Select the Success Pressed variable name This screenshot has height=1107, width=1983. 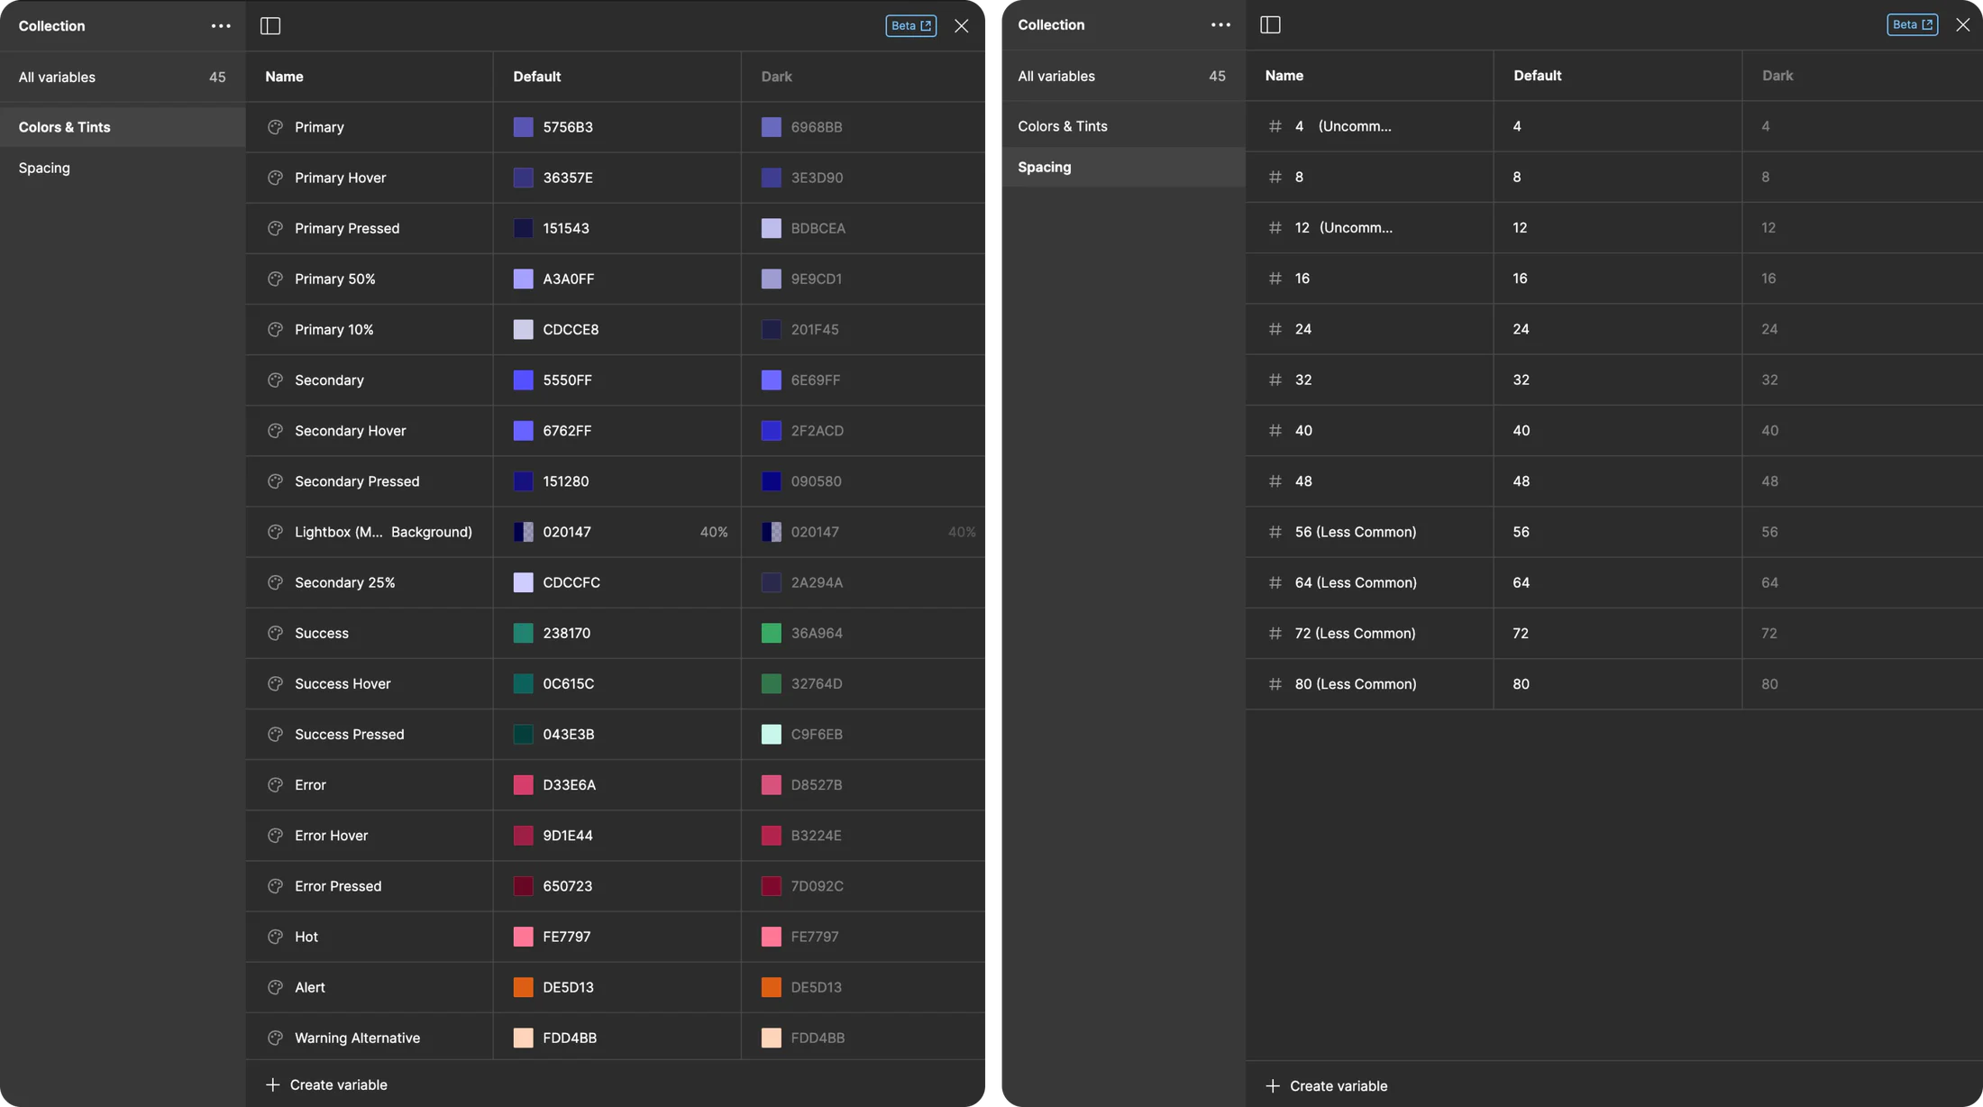[x=350, y=735]
